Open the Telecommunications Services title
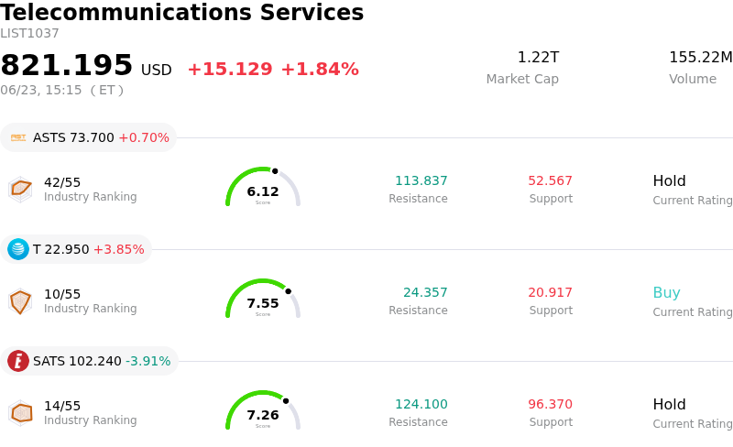Viewport: 733px width, 447px height. (x=181, y=12)
